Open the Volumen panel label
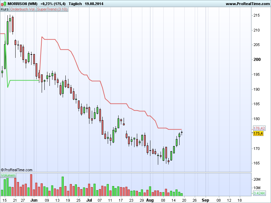The image size is (271, 203). click(x=8, y=175)
